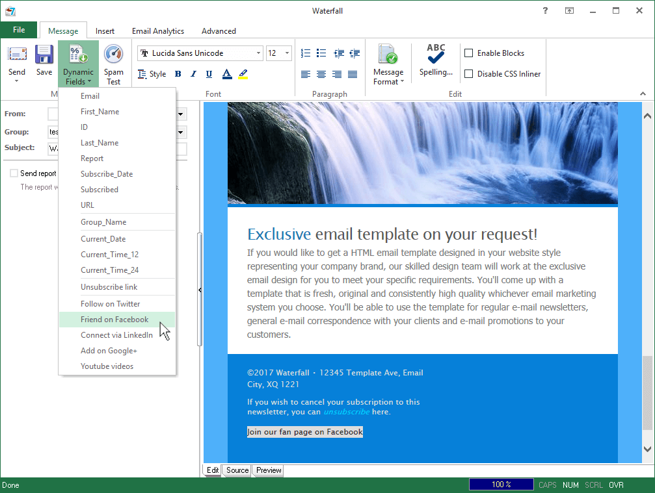Click the Send envelope icon
This screenshot has height=493, width=655.
(17, 55)
